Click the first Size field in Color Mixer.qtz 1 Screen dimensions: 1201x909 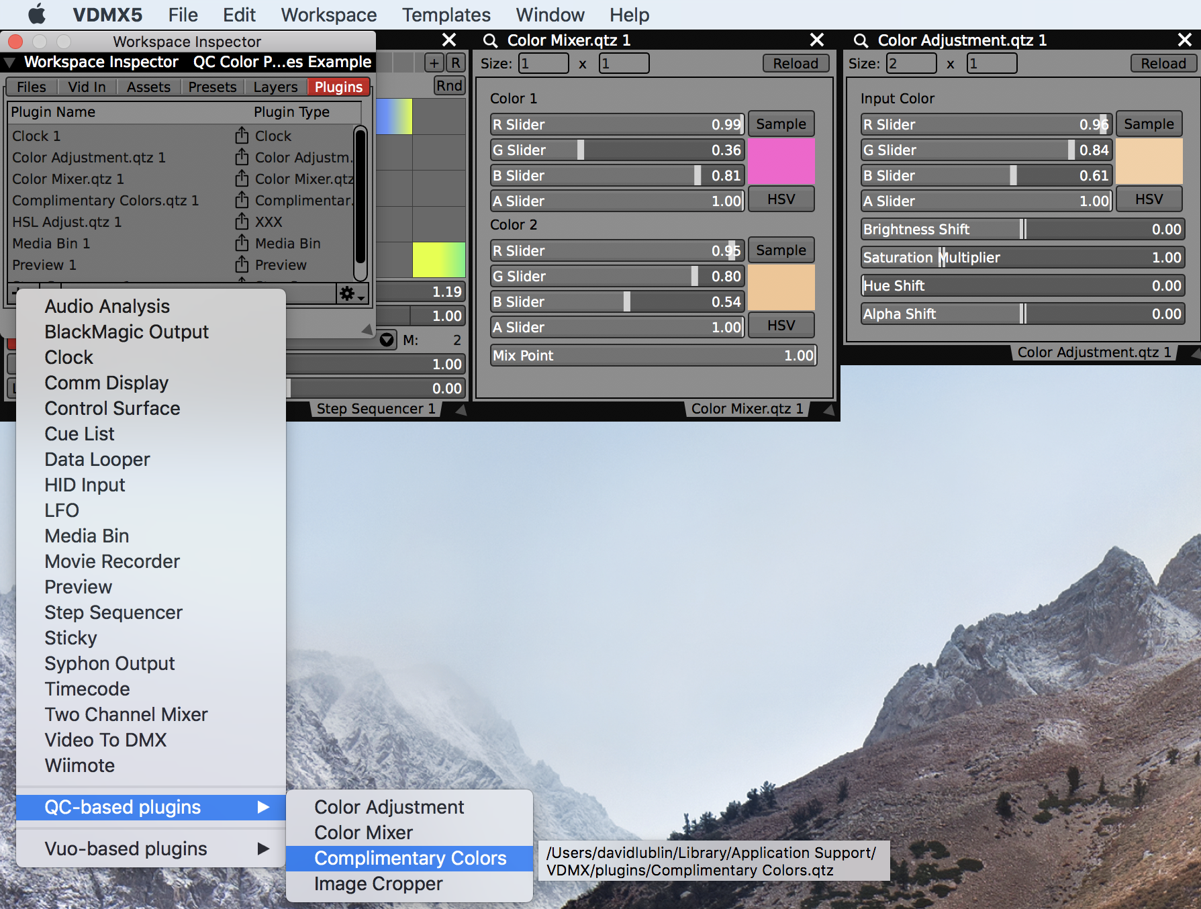[x=543, y=64]
